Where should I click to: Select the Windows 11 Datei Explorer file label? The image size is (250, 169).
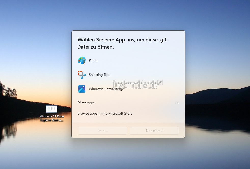[x=52, y=118]
